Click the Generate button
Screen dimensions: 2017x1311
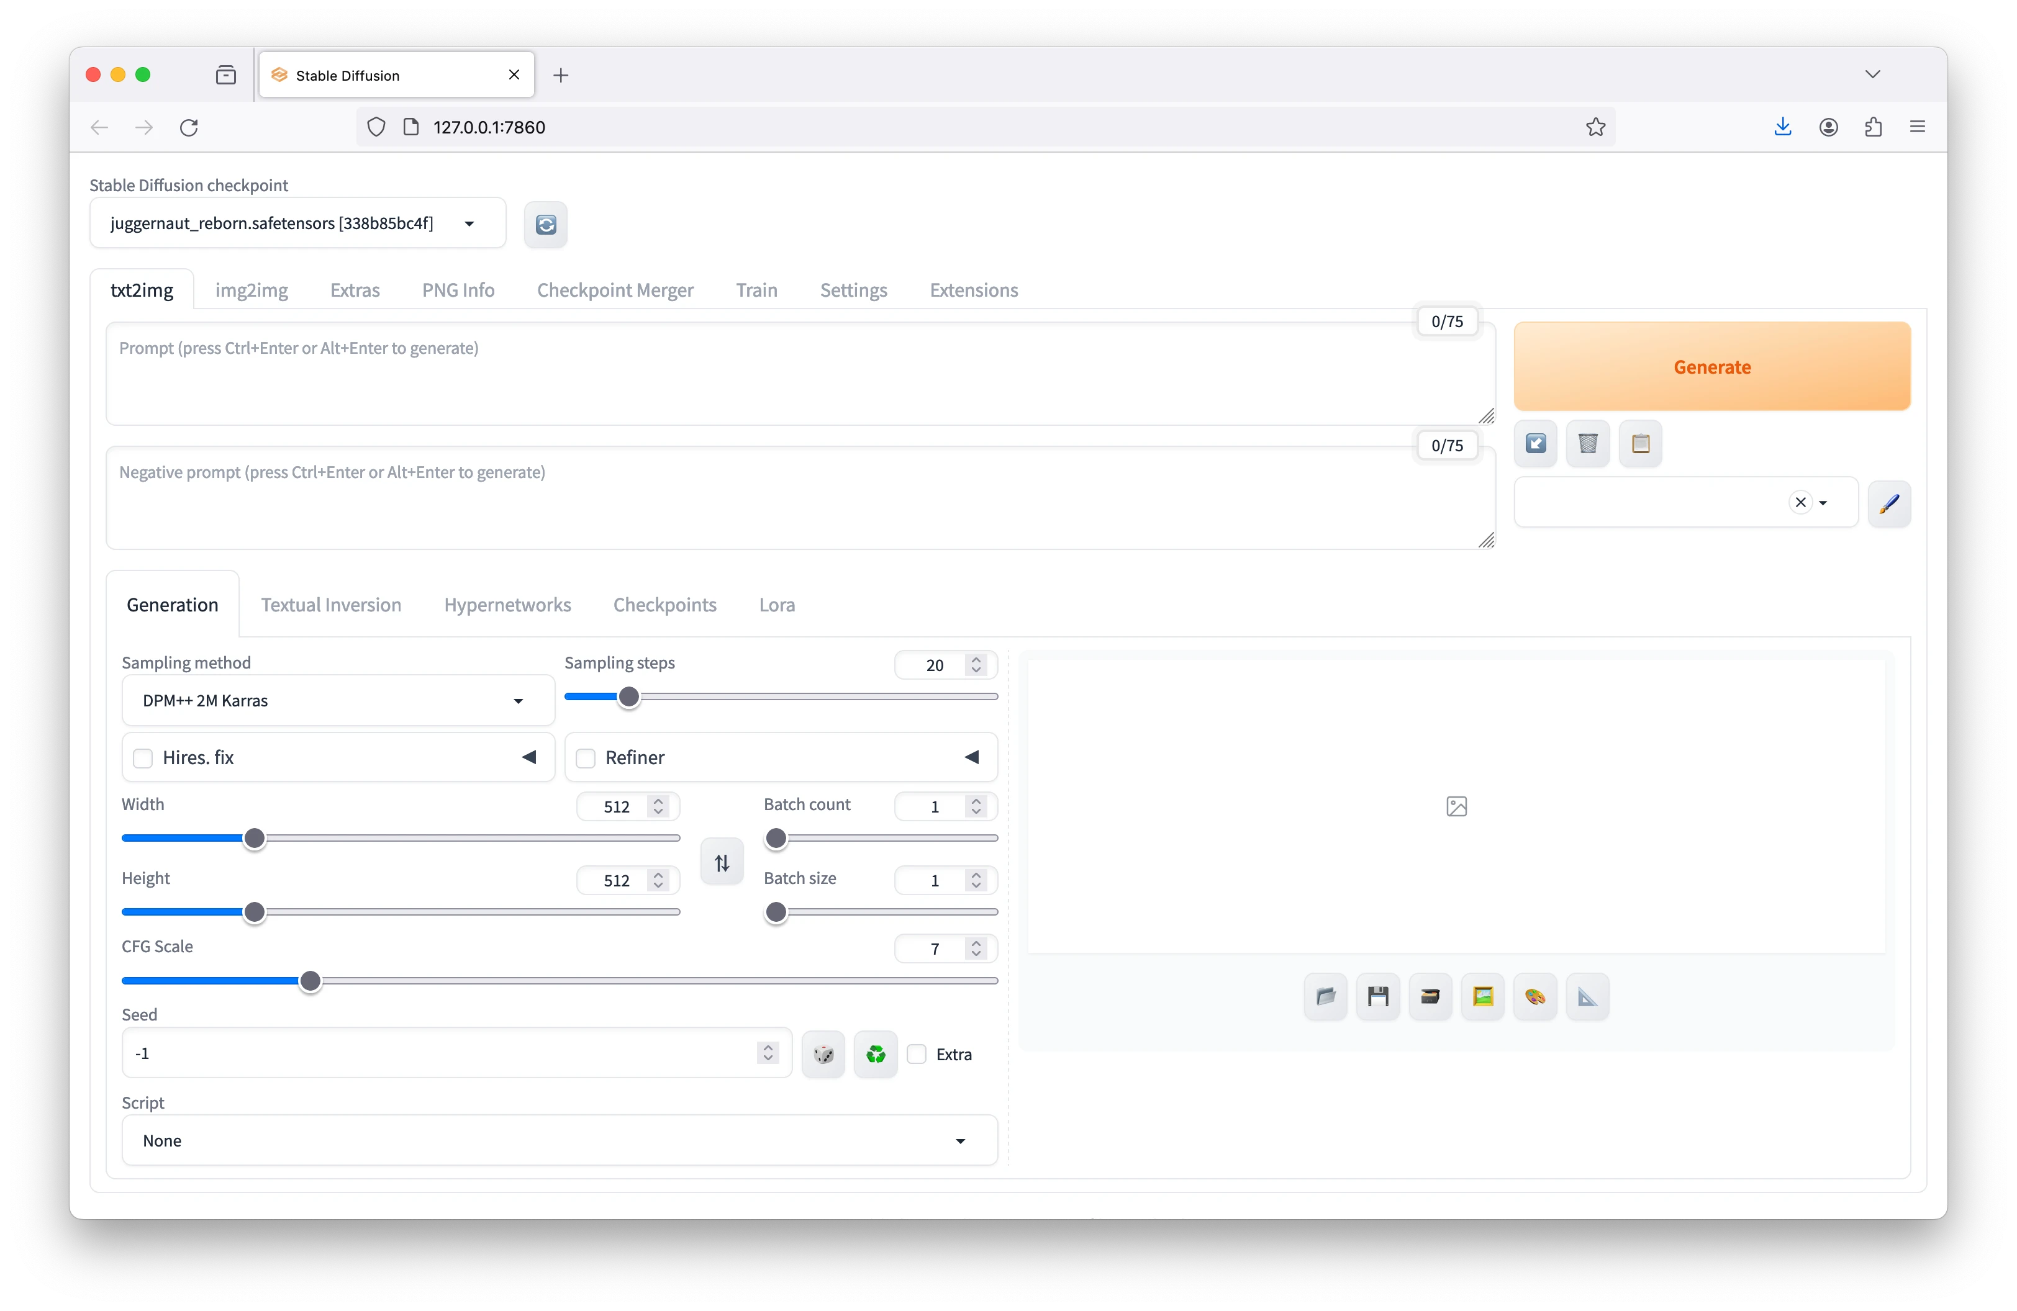tap(1711, 367)
